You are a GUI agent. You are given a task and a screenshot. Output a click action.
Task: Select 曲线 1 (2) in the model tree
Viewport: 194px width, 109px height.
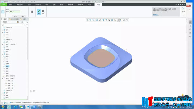tap(10, 83)
